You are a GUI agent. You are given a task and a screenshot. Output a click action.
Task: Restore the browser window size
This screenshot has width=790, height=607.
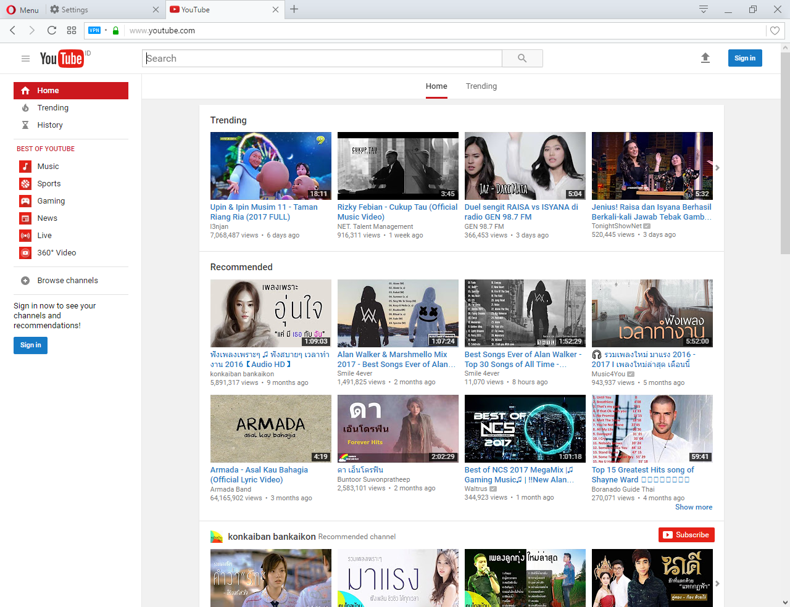[x=753, y=9]
